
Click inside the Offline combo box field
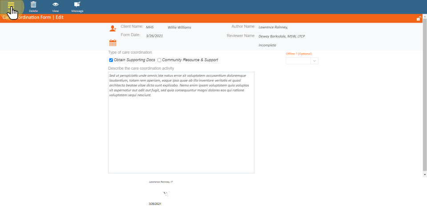pyautogui.click(x=298, y=61)
